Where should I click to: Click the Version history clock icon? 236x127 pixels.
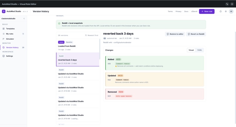[4, 47]
